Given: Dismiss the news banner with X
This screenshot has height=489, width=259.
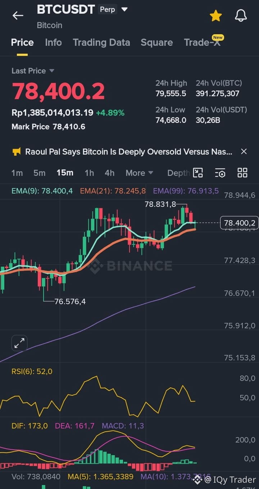Looking at the screenshot, I should coord(244,151).
